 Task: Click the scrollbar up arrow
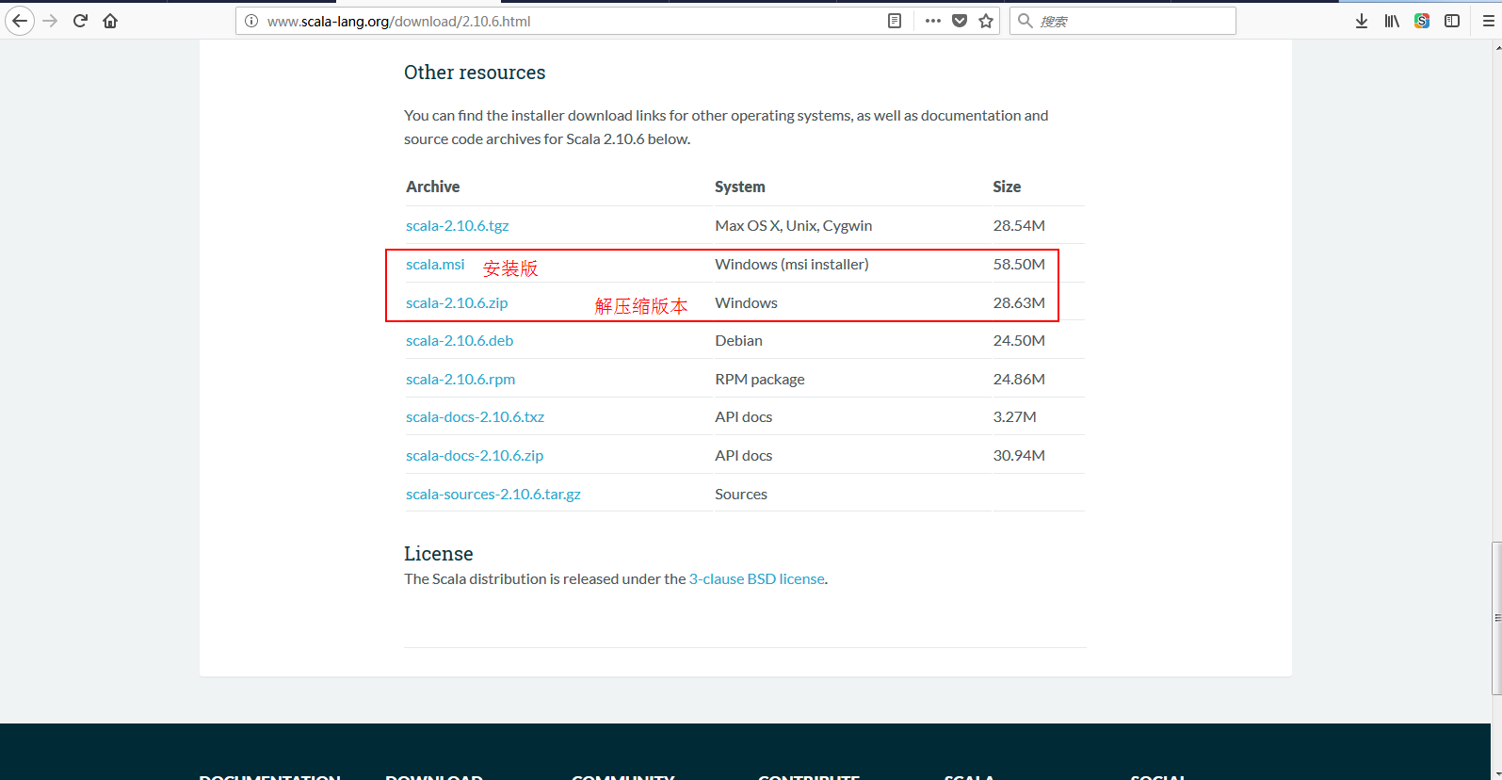[1496, 46]
